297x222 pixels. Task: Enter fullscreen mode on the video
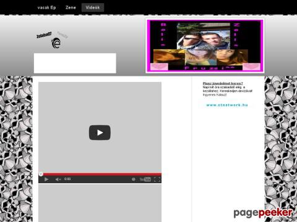click(157, 179)
